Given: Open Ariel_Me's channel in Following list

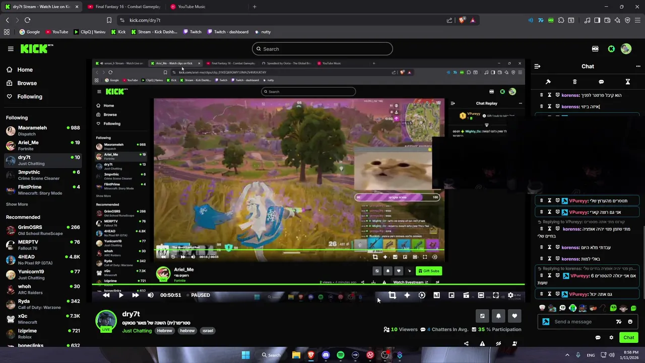Looking at the screenshot, I should click(43, 145).
